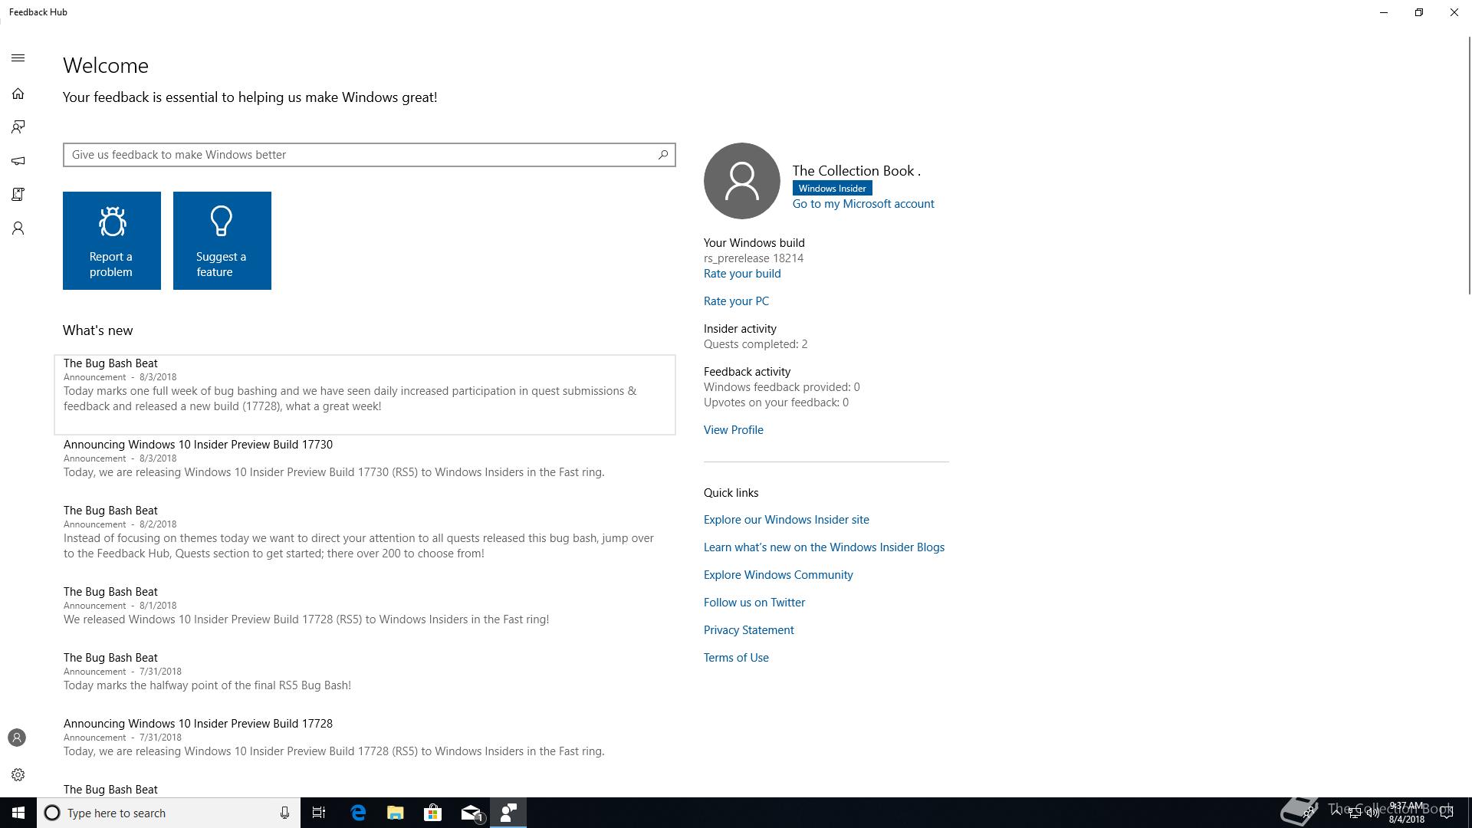
Task: Open the Settings gear in sidebar
Action: pos(18,775)
